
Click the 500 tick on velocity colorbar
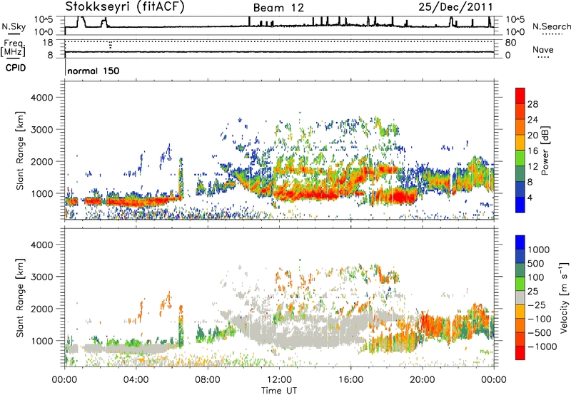pos(536,263)
